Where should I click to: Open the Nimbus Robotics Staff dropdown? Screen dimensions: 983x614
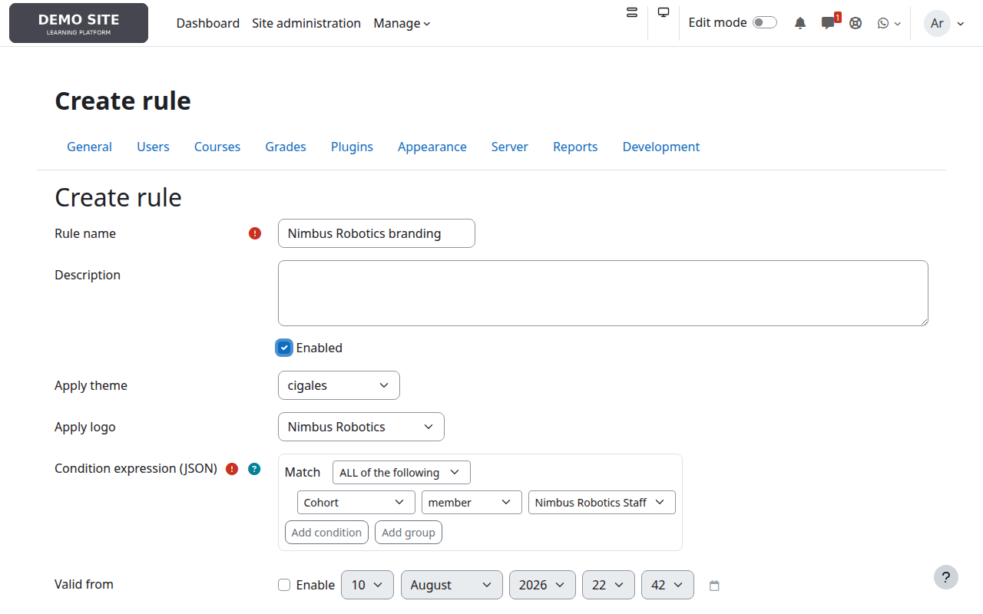pyautogui.click(x=602, y=502)
